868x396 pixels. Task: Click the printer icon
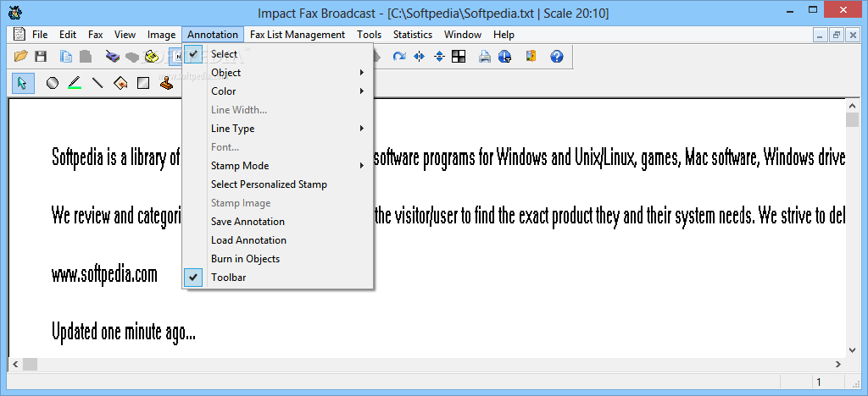(485, 56)
